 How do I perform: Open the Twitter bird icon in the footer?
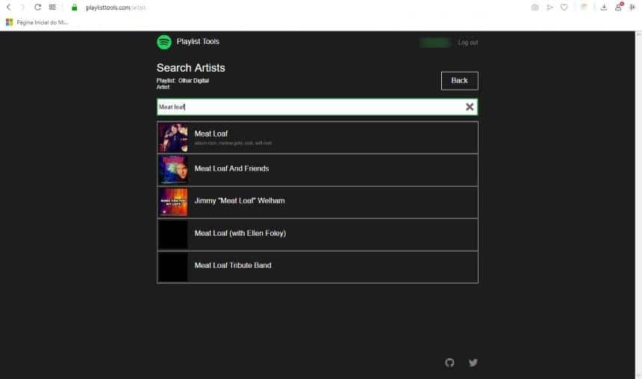coord(473,363)
